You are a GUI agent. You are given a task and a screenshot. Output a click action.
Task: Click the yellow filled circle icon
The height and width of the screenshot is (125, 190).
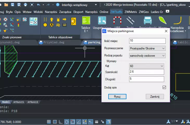tap(45, 25)
